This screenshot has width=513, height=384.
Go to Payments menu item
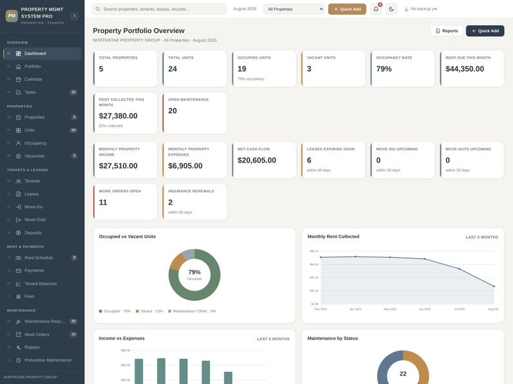[42, 270]
